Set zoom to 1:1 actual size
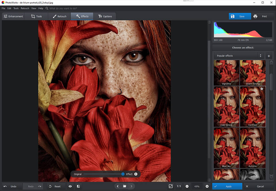The width and height of the screenshot is (276, 191). (179, 186)
